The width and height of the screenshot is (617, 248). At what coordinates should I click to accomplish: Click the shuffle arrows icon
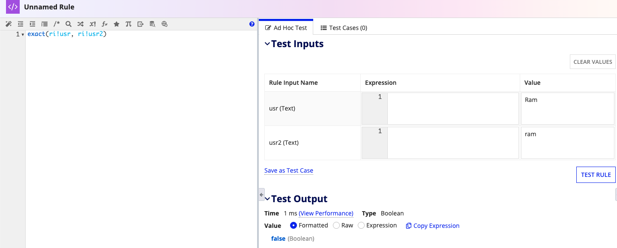point(81,24)
